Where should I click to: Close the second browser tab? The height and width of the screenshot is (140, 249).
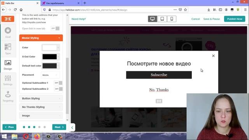pos(79,3)
